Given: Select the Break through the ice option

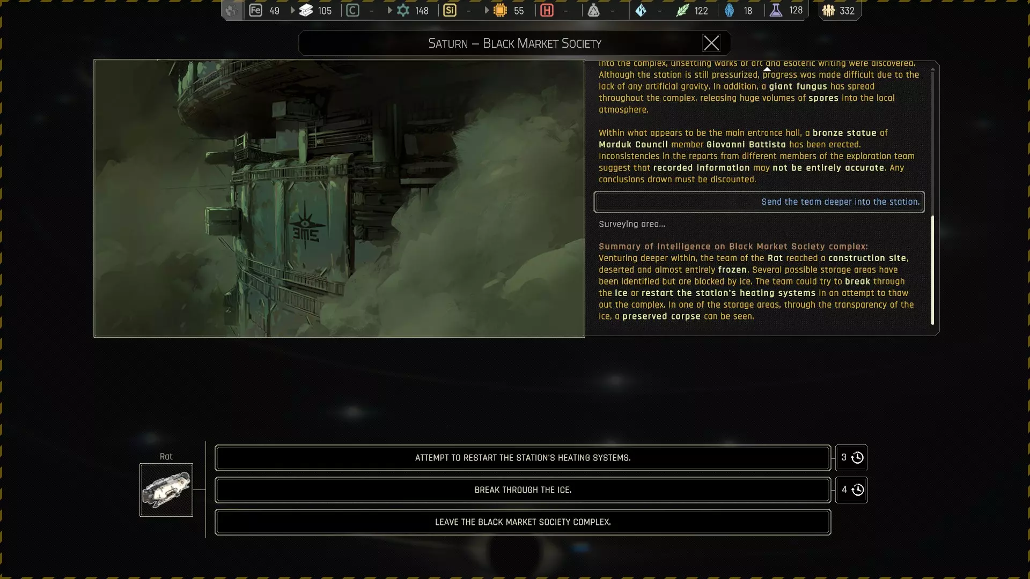Looking at the screenshot, I should click(523, 490).
